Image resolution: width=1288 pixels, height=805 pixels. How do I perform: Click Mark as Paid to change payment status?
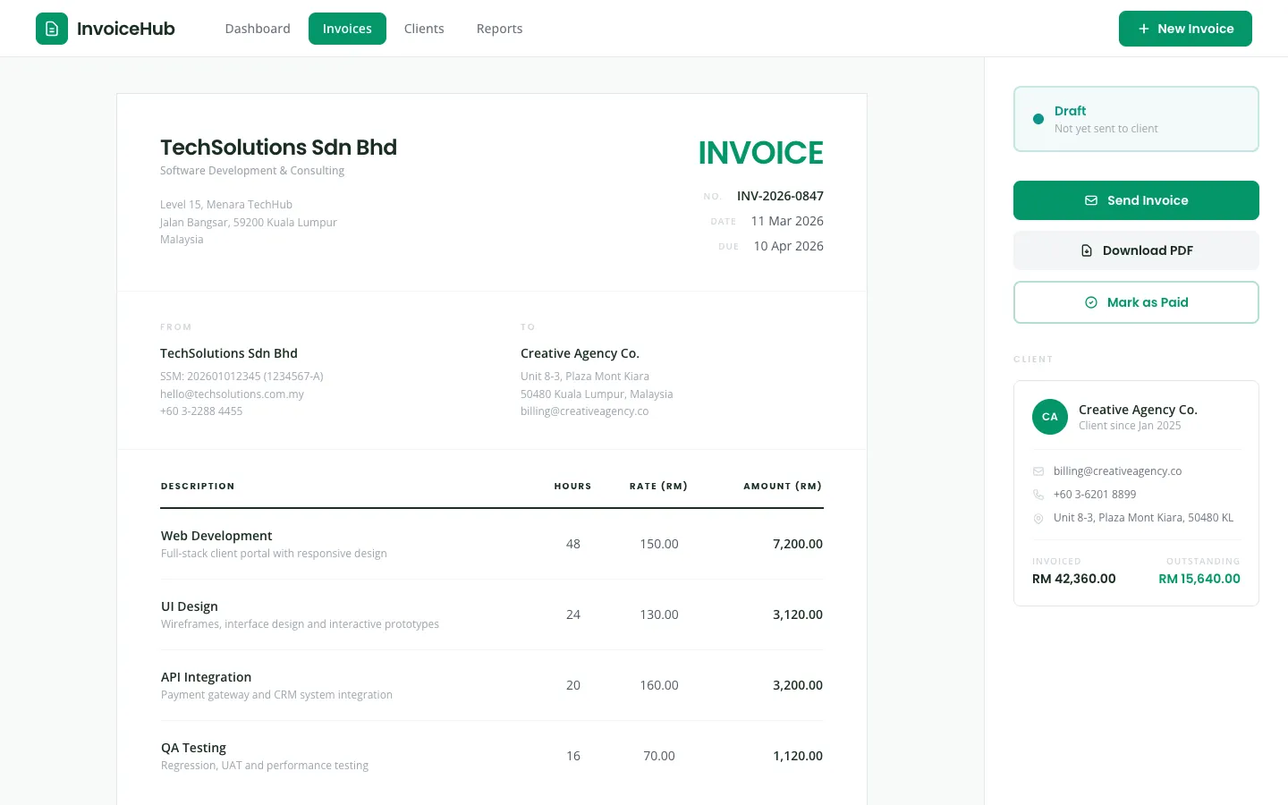[x=1136, y=302]
